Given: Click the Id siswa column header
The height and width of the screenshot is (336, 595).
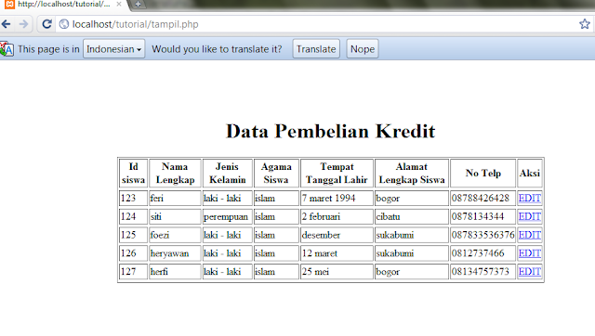Looking at the screenshot, I should 133,174.
